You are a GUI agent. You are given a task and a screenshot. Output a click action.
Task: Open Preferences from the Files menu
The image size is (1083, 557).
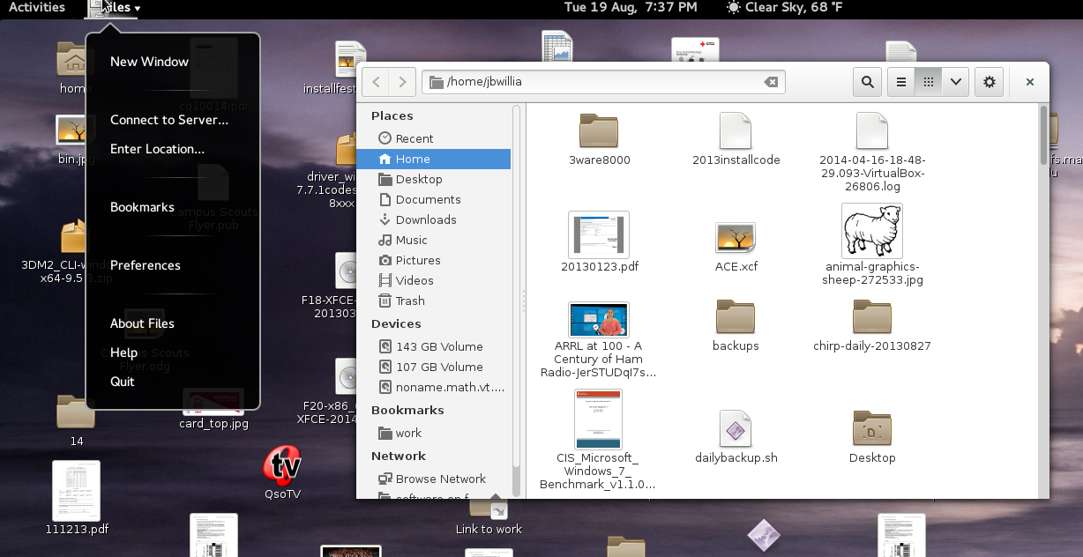tap(146, 265)
